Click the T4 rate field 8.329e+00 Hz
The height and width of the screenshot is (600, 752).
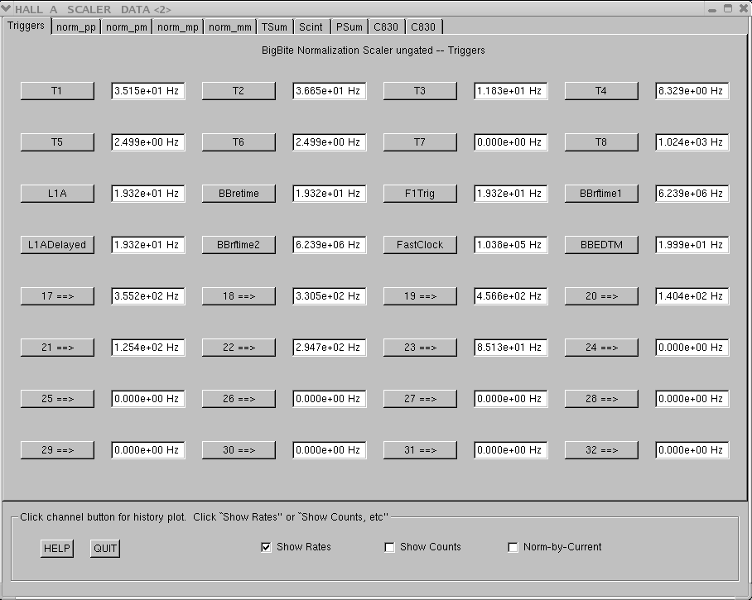[692, 91]
